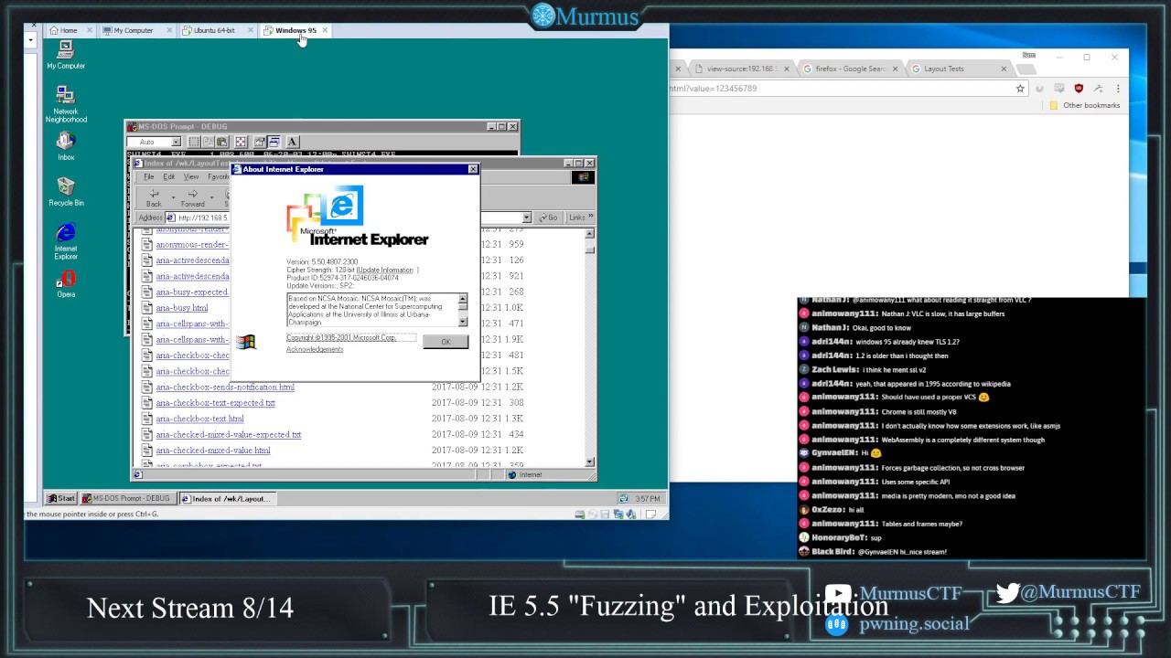The height and width of the screenshot is (658, 1171).
Task: Select the 'firefox - Google Search' Chrome tab
Action: click(849, 69)
